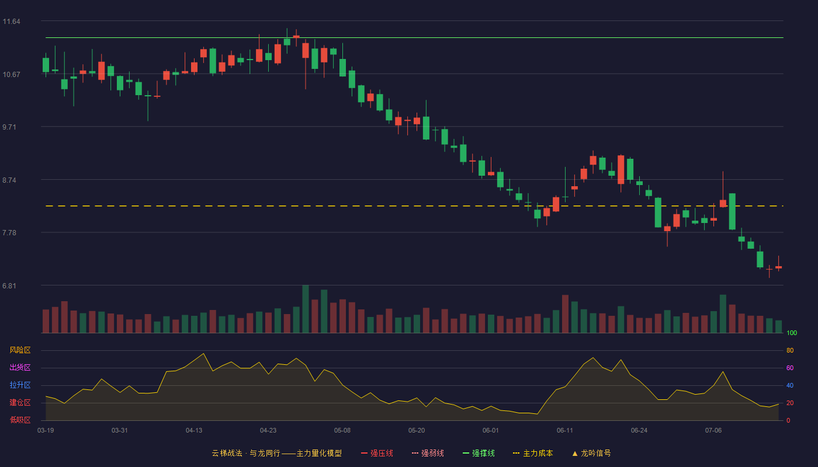Click the 05-08 date label
Viewport: 818px width, 467px height.
coord(342,430)
